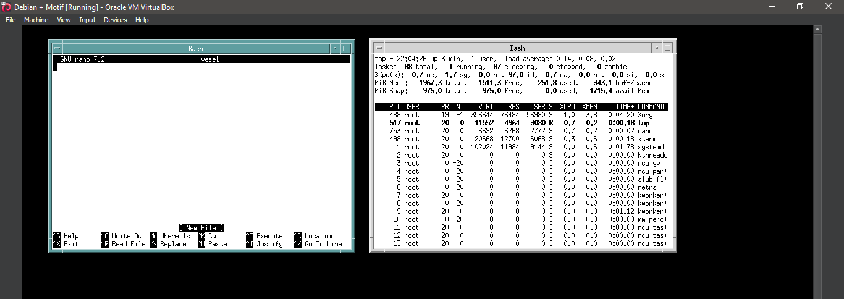Click the nano ^X Exit shortcut

coord(66,244)
